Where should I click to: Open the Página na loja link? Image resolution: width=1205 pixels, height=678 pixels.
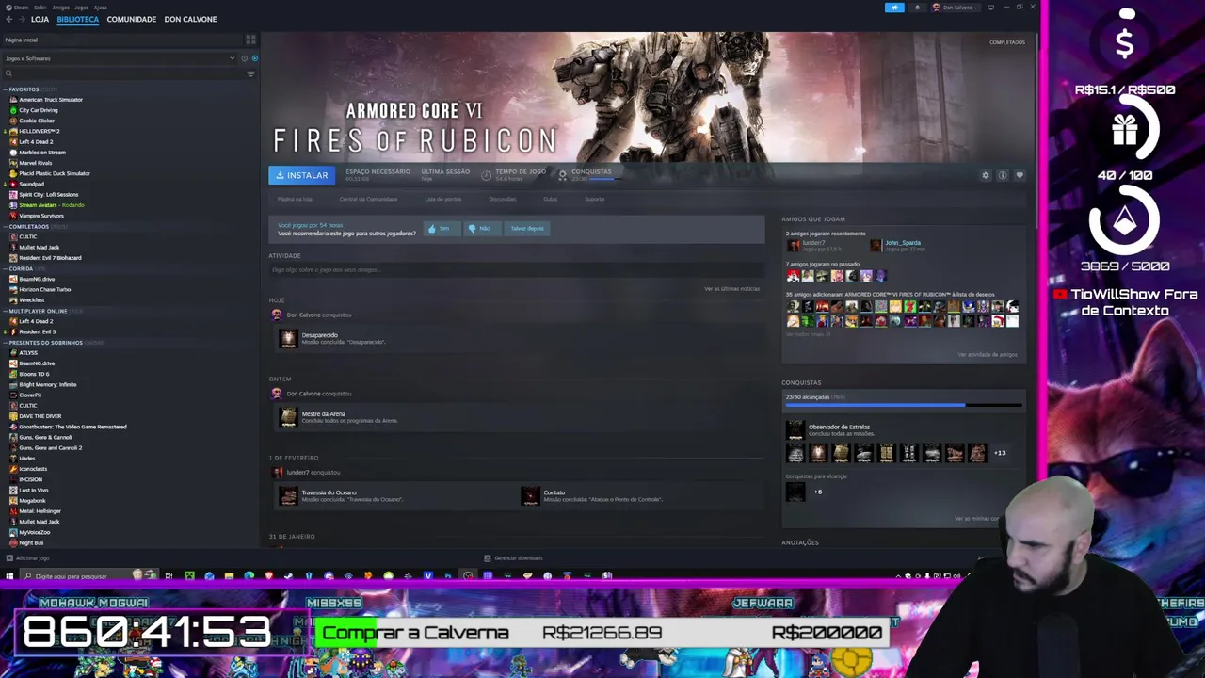pos(295,199)
